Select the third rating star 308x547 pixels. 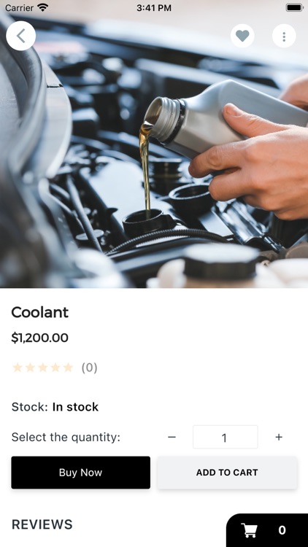click(x=42, y=368)
